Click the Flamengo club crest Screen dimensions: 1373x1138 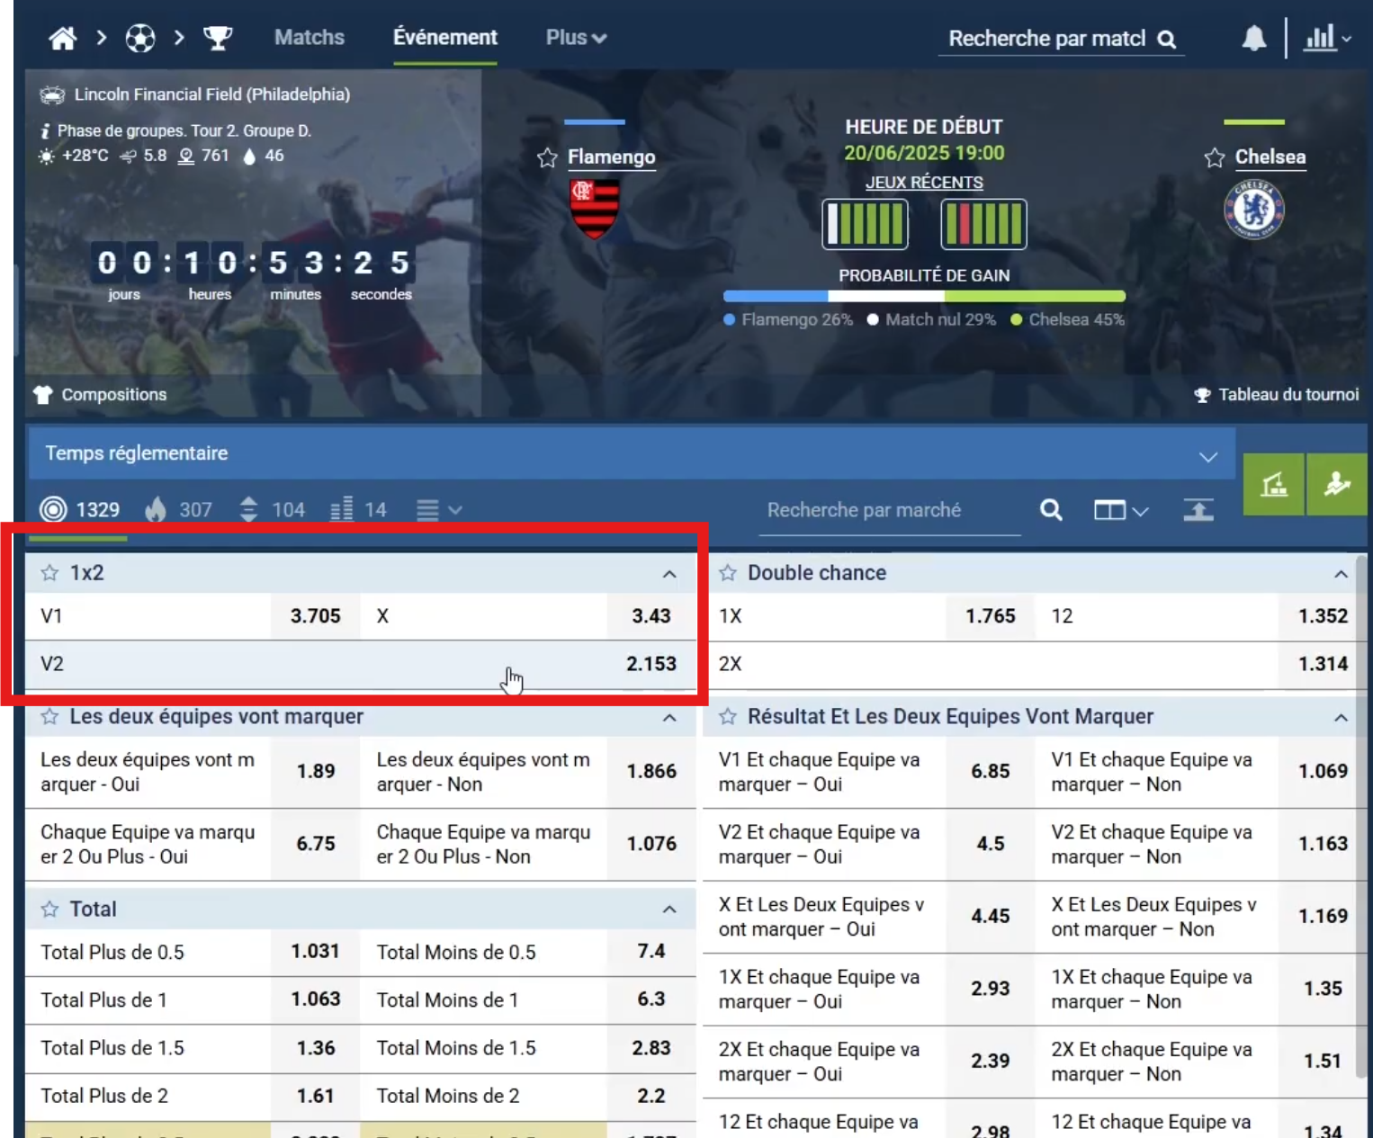(595, 209)
